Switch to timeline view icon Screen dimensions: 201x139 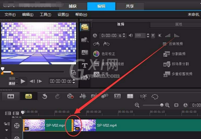(29, 96)
